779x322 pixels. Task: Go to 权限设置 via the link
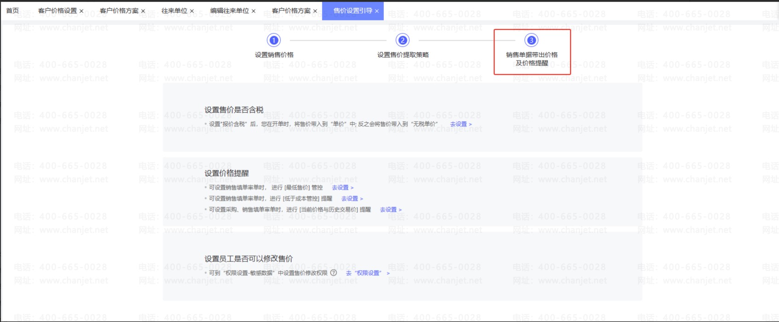[368, 273]
